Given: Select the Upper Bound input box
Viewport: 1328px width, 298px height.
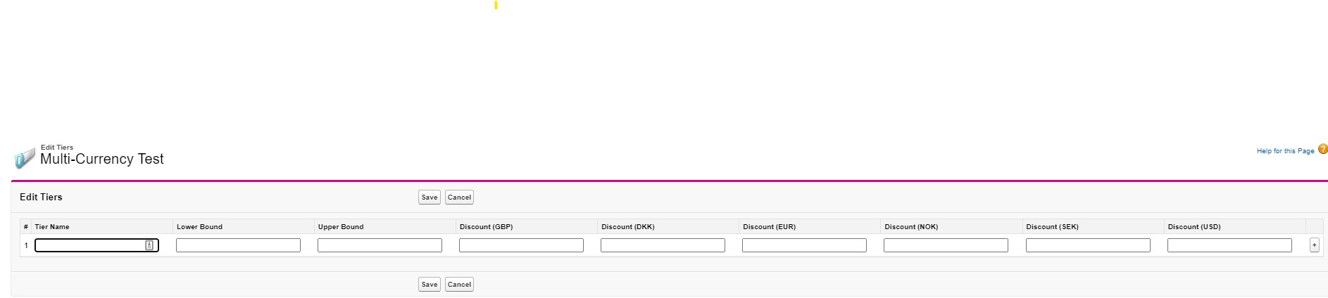Looking at the screenshot, I should click(380, 245).
